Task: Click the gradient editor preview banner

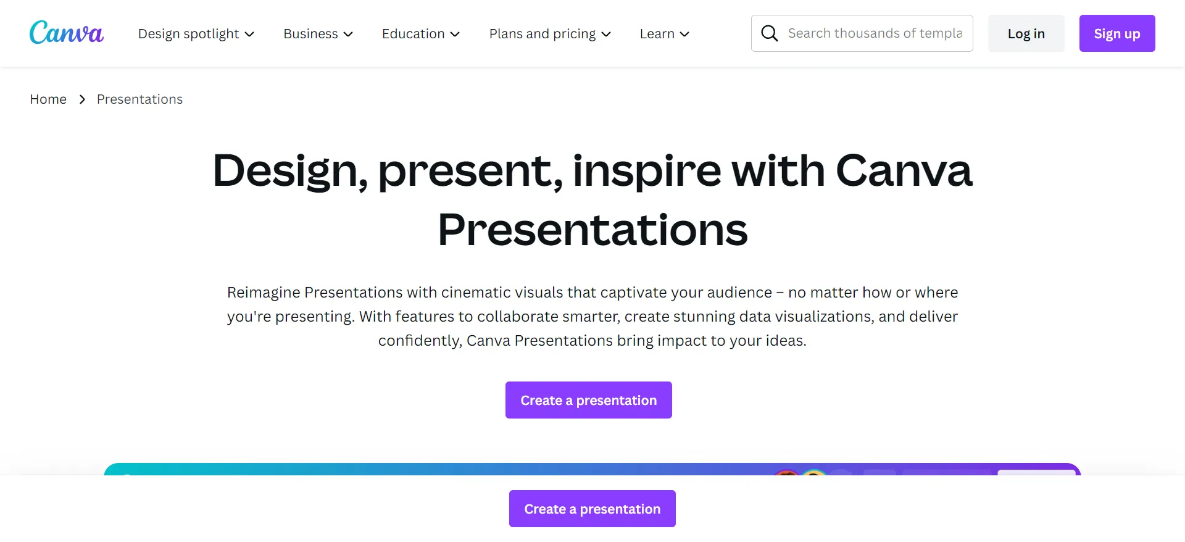Action: click(x=592, y=469)
